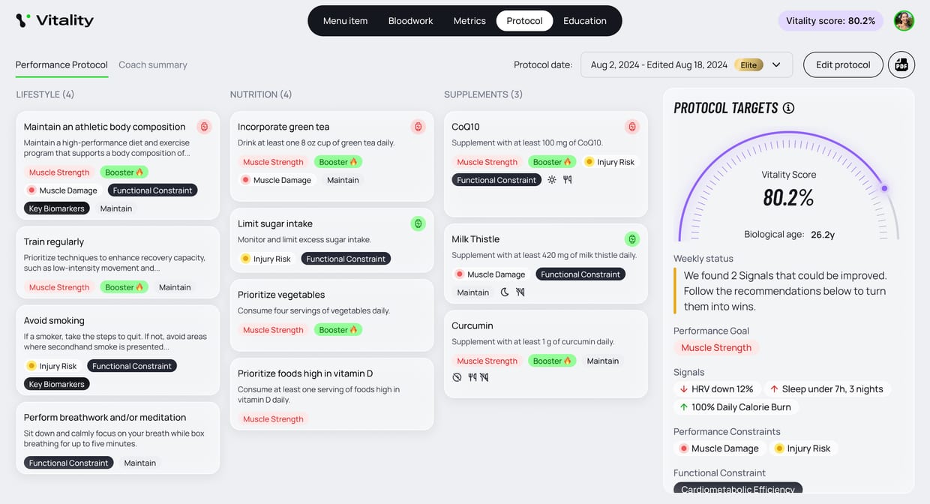Click the red icon on Maintain an athletic body composition
This screenshot has height=504, width=930.
[205, 127]
